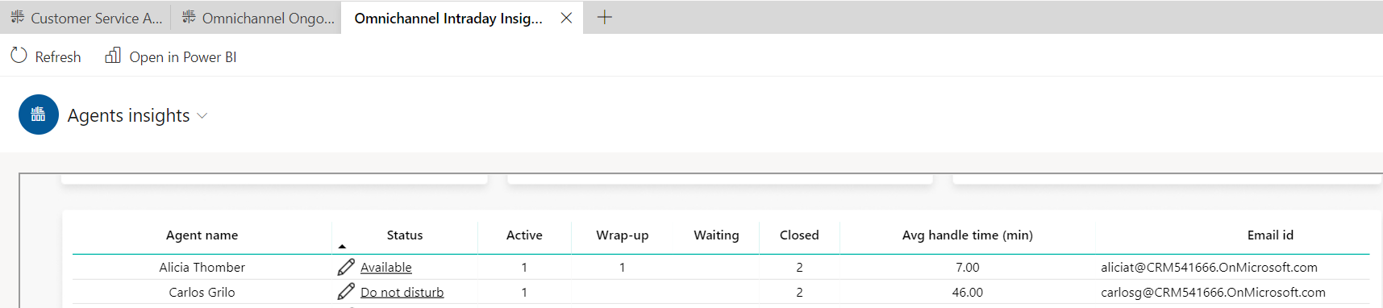This screenshot has height=308, width=1383.
Task: Click the Refresh circular arrow icon
Action: [19, 56]
